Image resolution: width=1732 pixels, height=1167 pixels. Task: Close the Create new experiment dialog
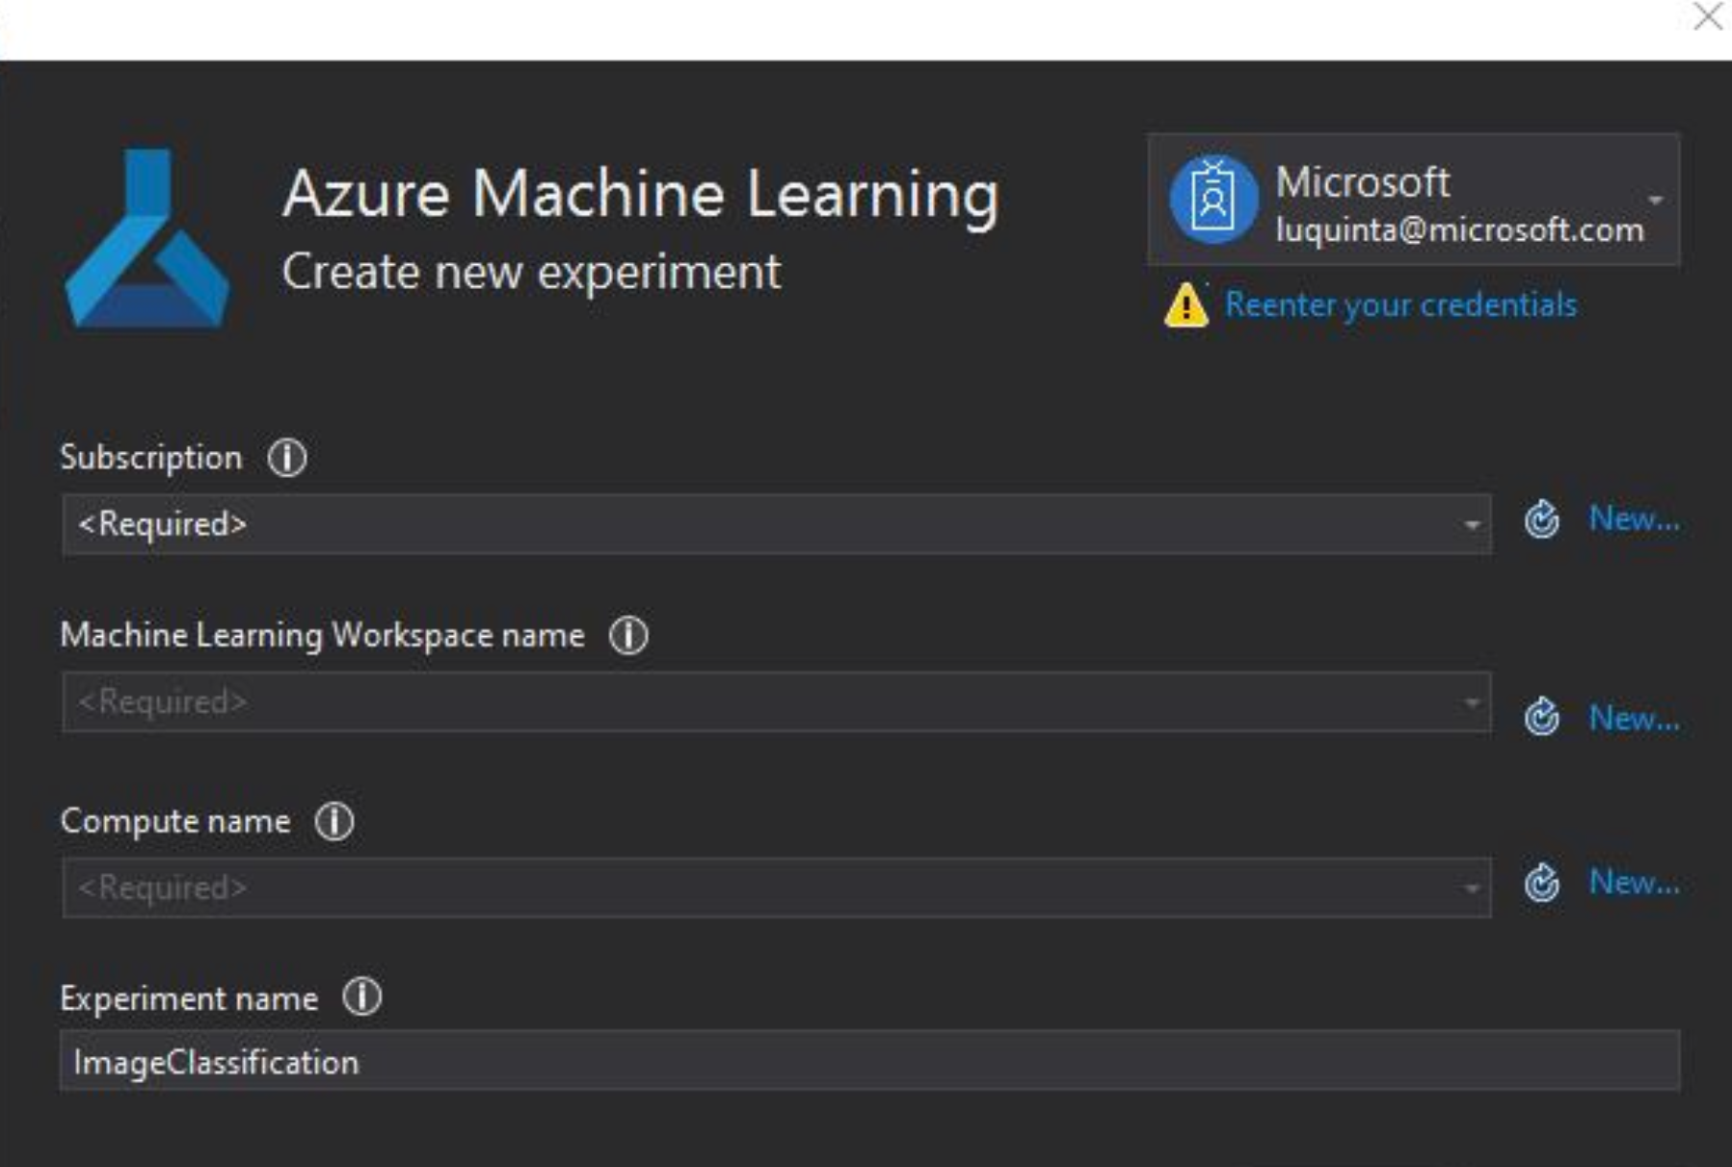[1706, 18]
